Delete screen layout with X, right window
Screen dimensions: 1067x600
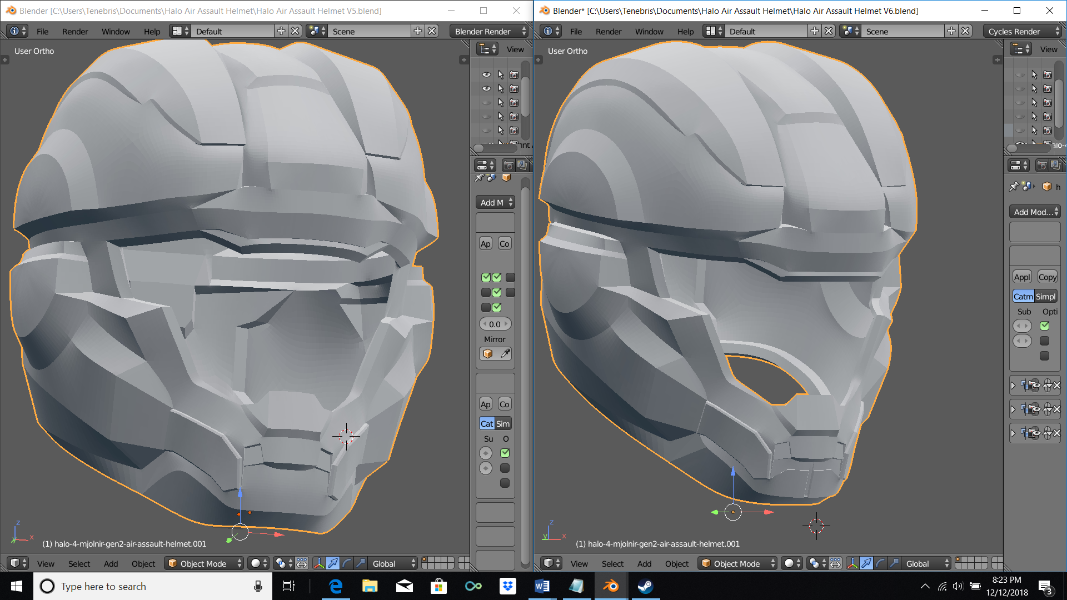point(829,31)
